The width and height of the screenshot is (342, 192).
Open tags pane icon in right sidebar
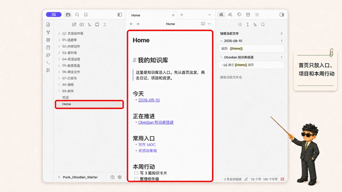pyautogui.click(x=239, y=15)
